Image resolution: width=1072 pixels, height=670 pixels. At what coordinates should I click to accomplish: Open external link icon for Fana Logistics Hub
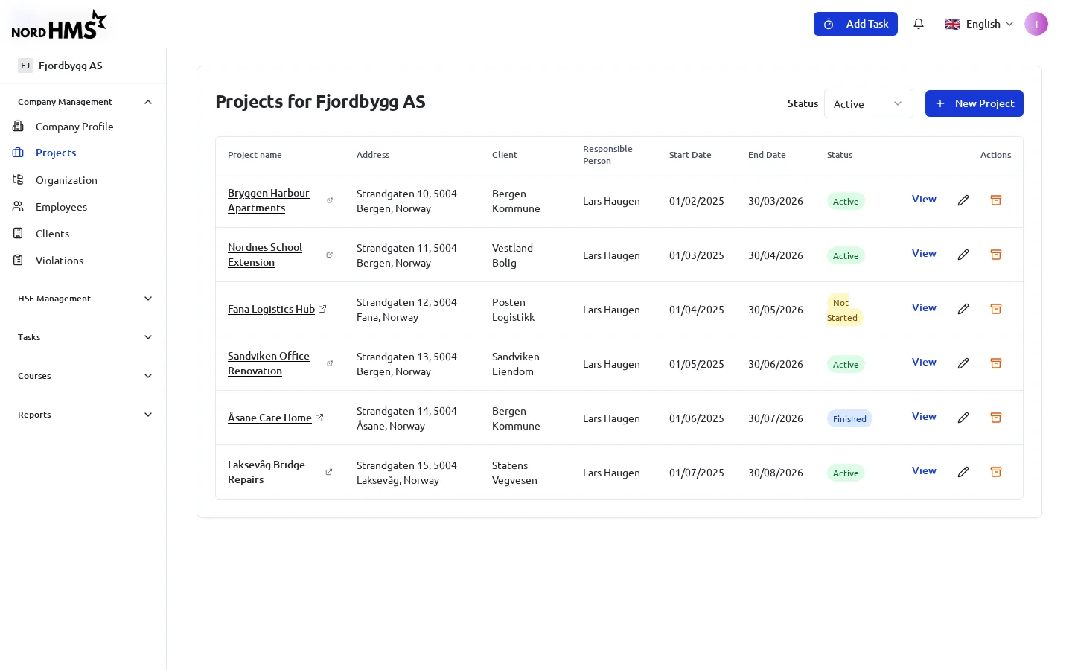tap(322, 309)
